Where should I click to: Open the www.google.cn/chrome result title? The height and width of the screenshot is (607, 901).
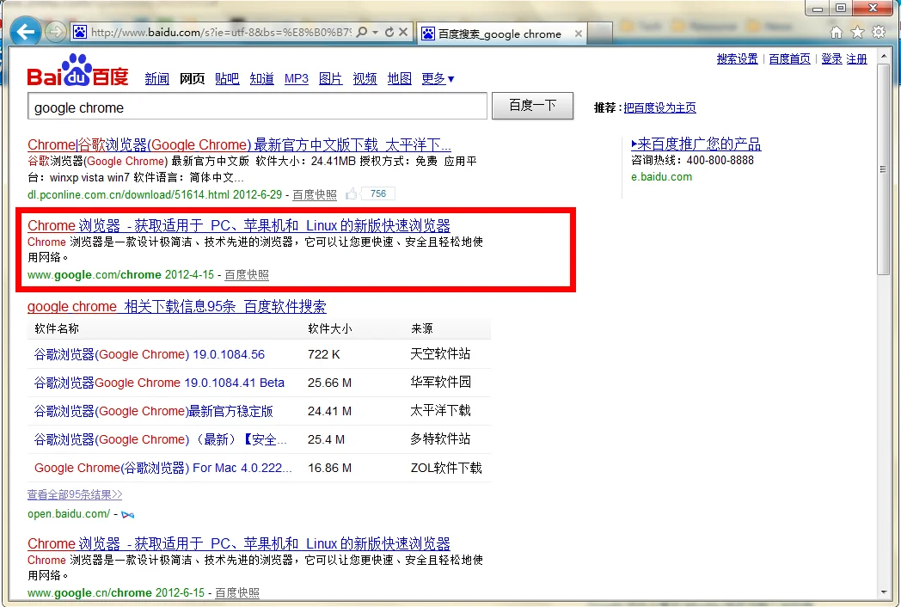(x=239, y=543)
